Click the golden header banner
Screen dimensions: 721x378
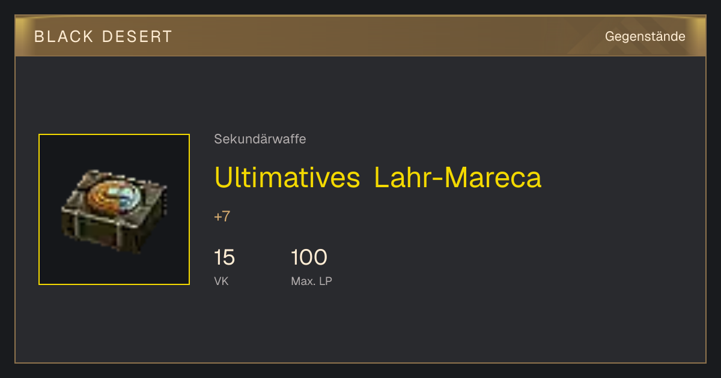point(360,36)
